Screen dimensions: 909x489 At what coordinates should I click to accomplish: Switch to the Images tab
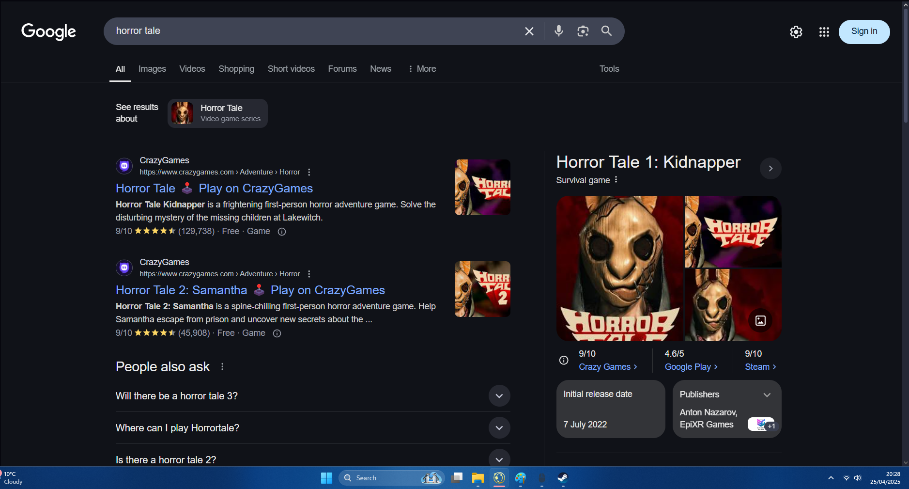pyautogui.click(x=152, y=69)
